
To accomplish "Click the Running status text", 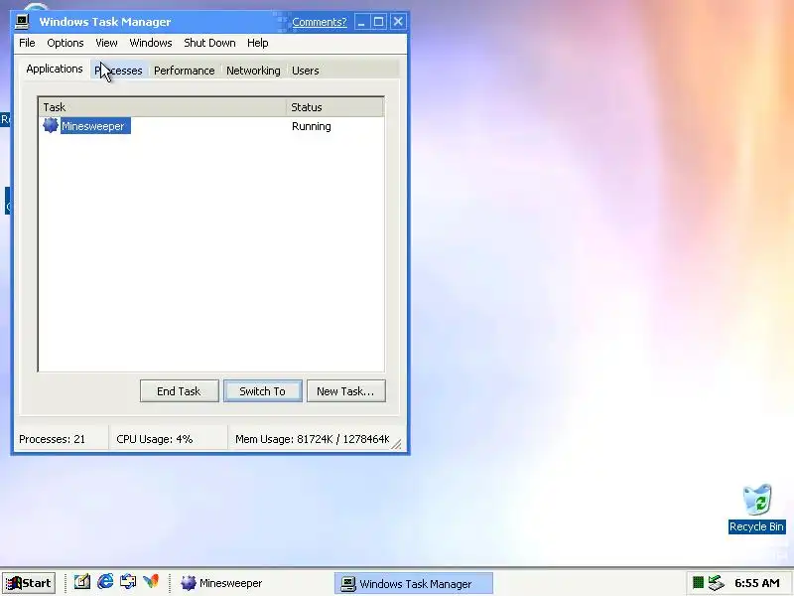I will coord(312,126).
